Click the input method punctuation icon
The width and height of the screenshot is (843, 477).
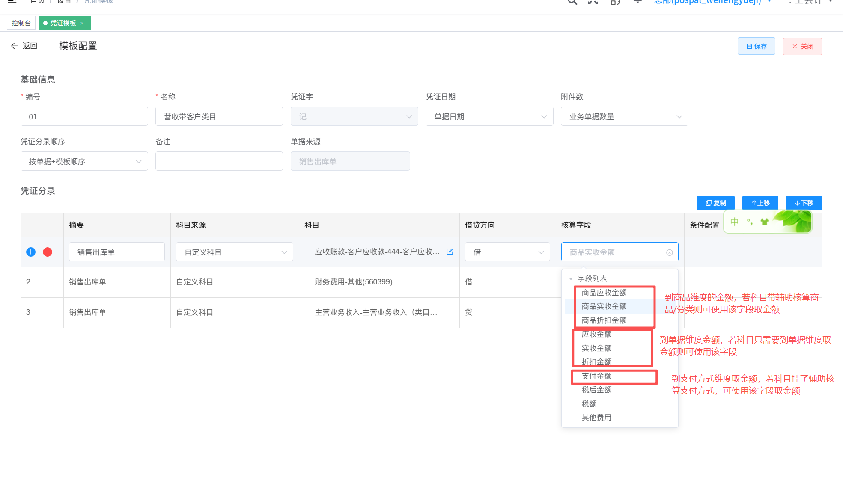point(750,222)
